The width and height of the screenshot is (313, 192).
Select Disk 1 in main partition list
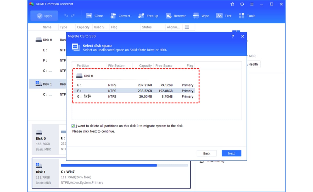point(47,84)
